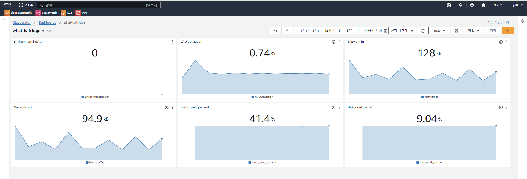The height and width of the screenshot is (179, 527).
Task: Click the 0.74 % CPU value
Action: point(262,53)
